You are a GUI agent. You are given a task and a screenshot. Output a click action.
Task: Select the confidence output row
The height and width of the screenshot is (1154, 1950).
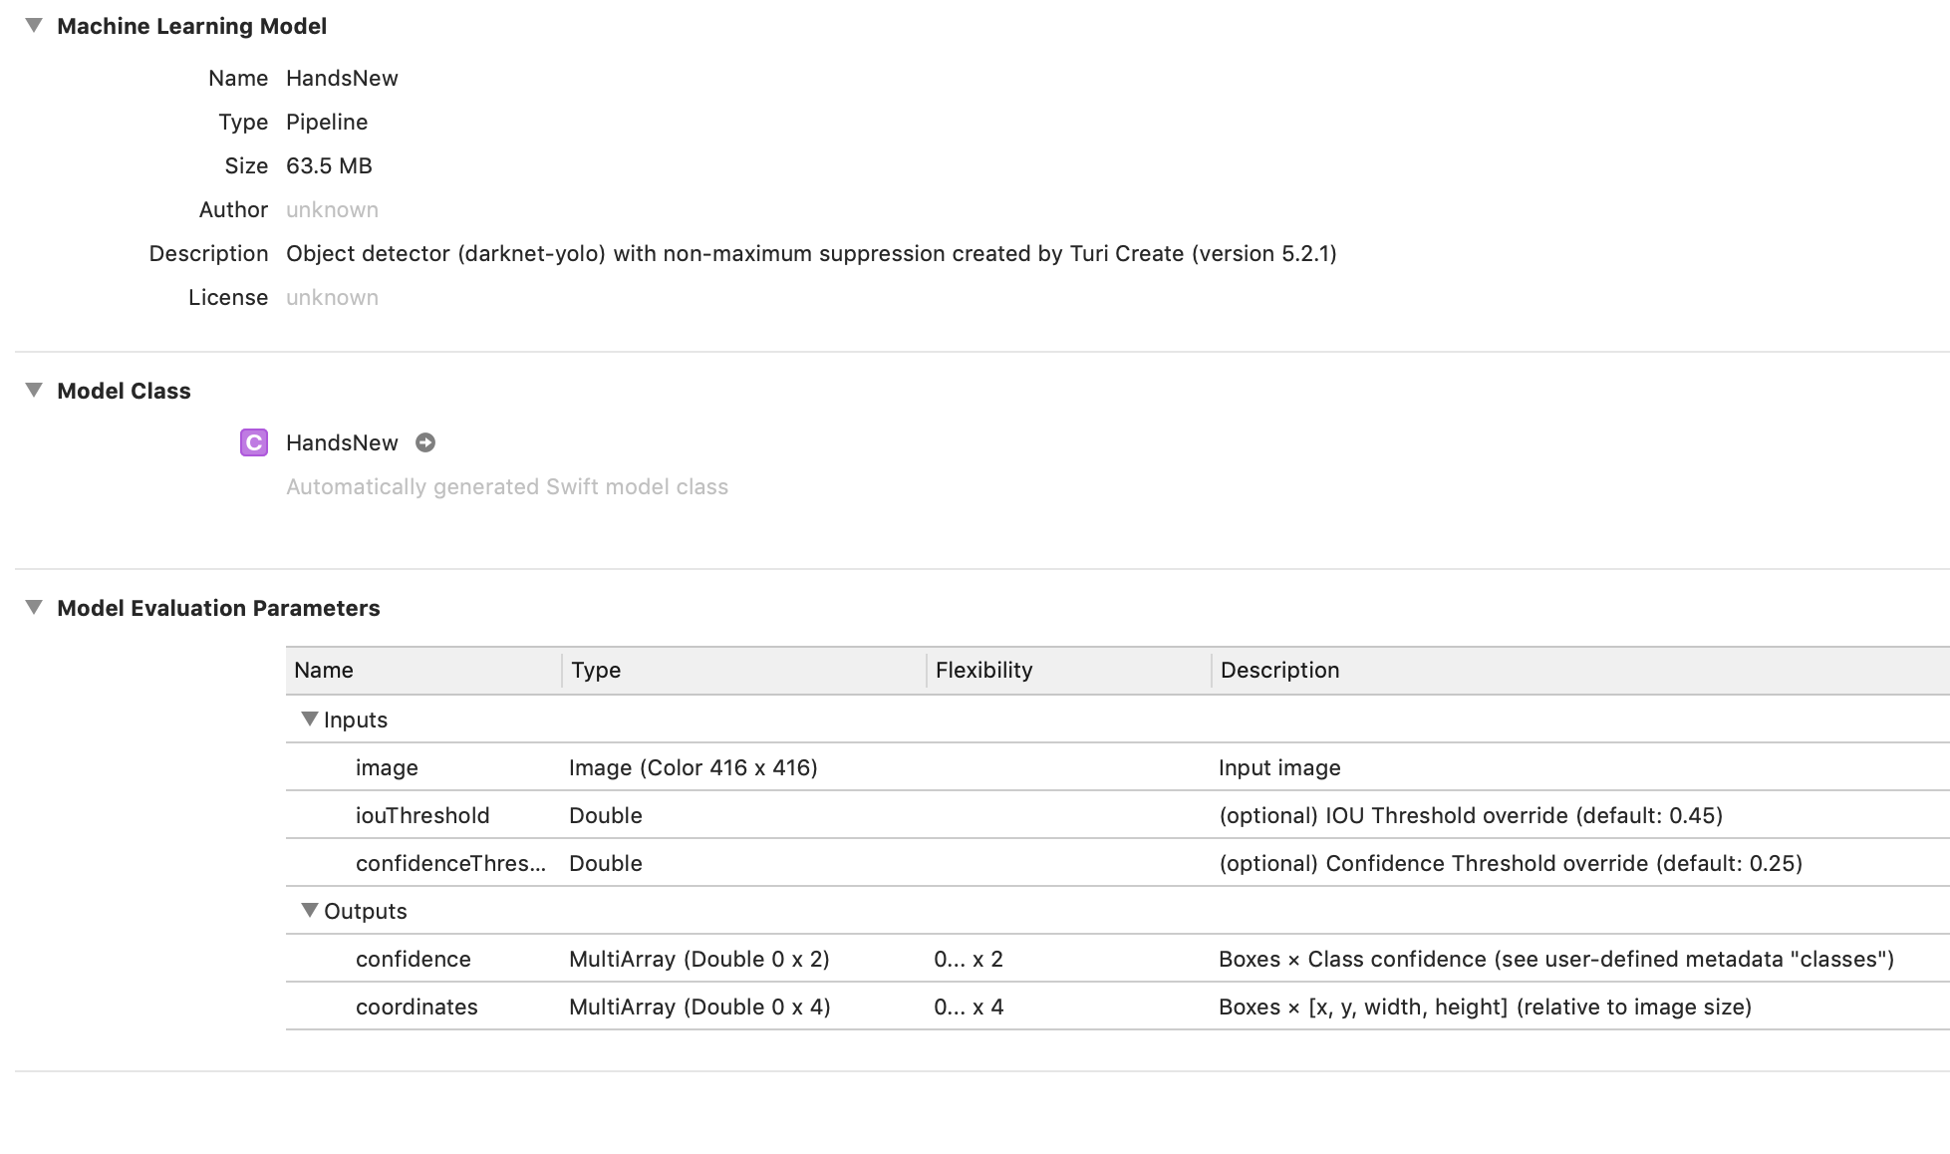413,959
